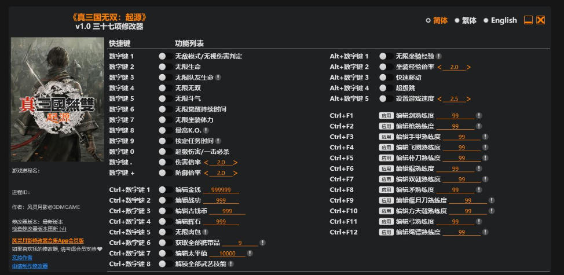Toggle 编辑辉石 switch
Screen dimensions: 564x275
[166, 221]
